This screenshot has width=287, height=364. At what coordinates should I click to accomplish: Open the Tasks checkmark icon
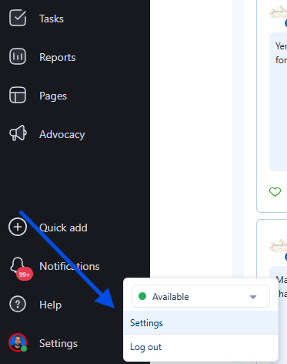click(18, 18)
